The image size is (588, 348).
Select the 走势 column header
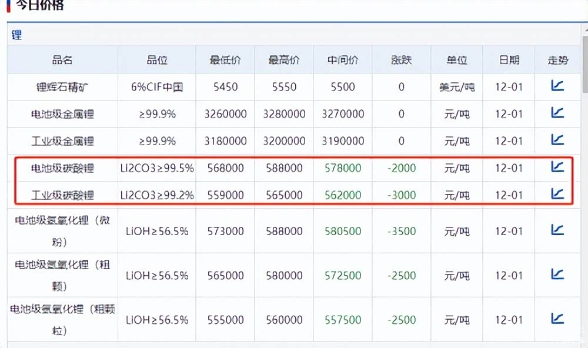pos(558,60)
